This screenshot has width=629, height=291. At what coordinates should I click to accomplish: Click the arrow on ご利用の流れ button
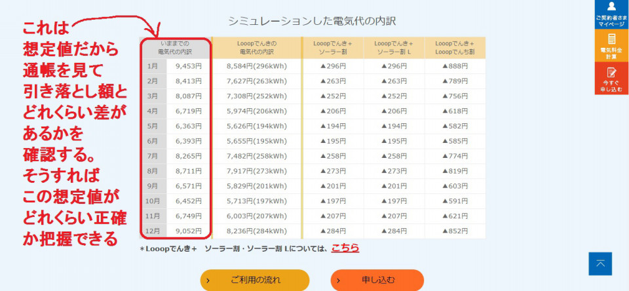[208, 280]
